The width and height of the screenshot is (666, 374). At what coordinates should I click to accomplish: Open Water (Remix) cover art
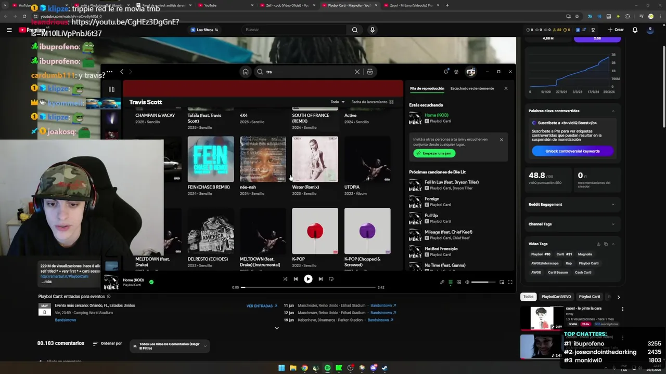[315, 159]
